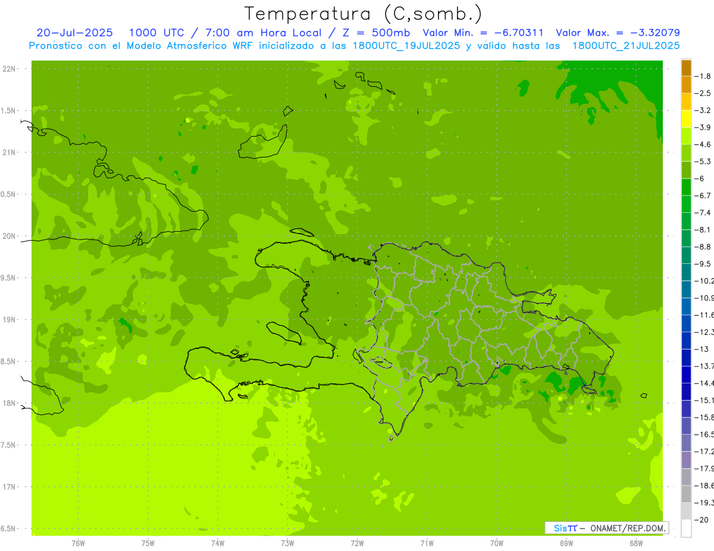Select the '1800UTC_21JUL2025' valid-until time

tap(626, 46)
